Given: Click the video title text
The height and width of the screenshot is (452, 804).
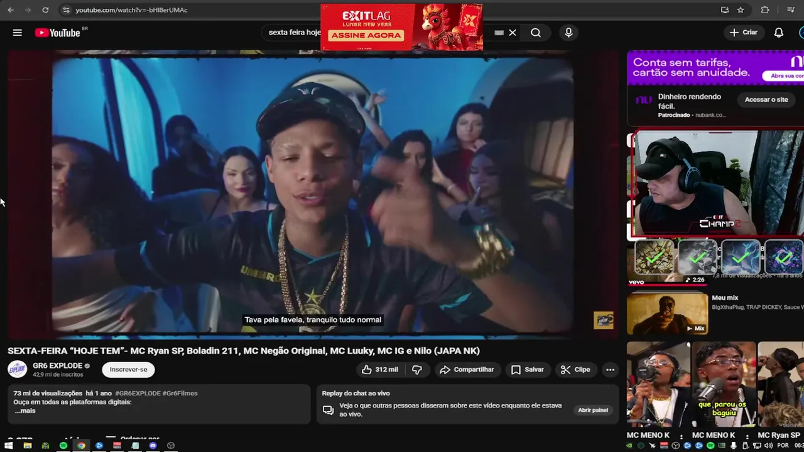Looking at the screenshot, I should [x=244, y=351].
